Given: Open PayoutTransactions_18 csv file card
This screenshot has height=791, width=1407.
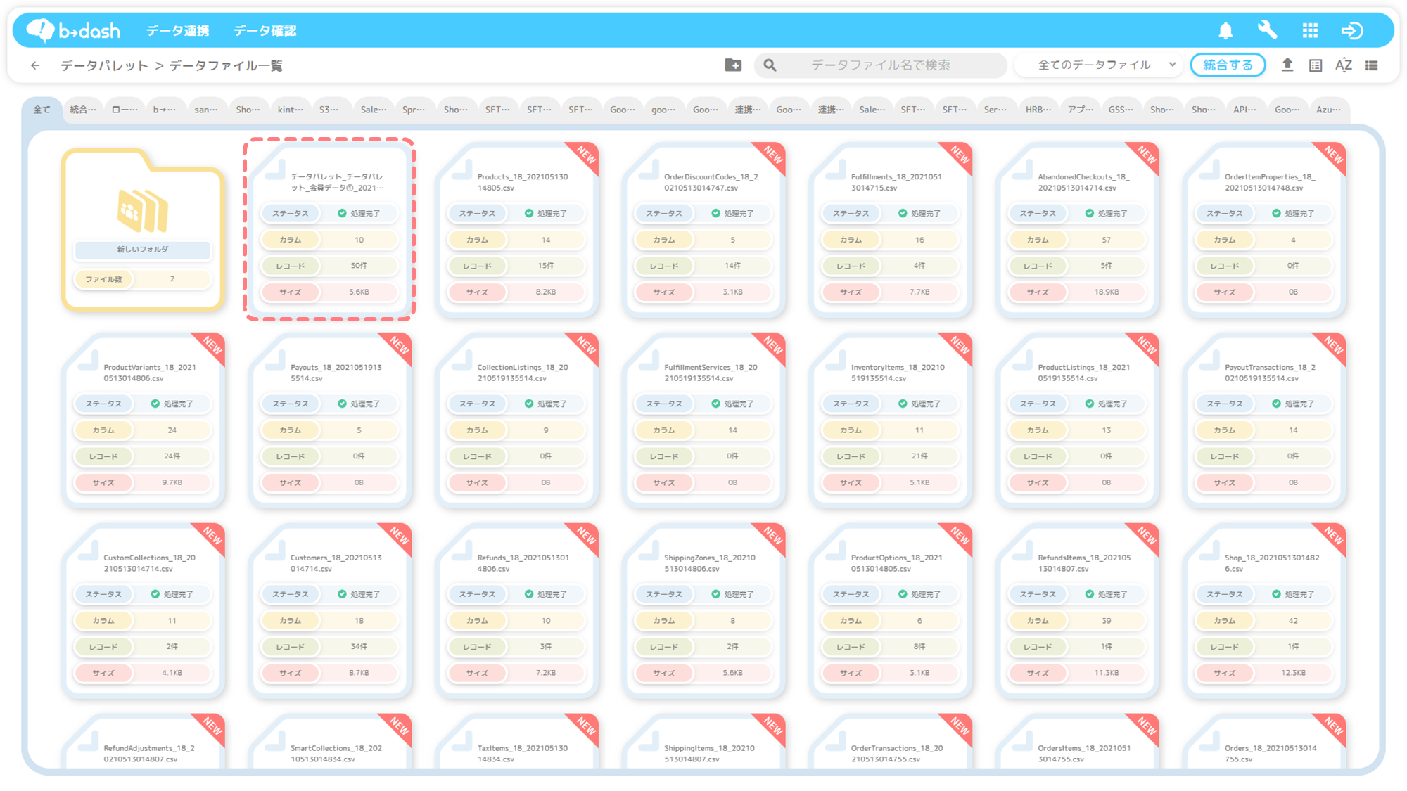Looking at the screenshot, I should [1264, 420].
